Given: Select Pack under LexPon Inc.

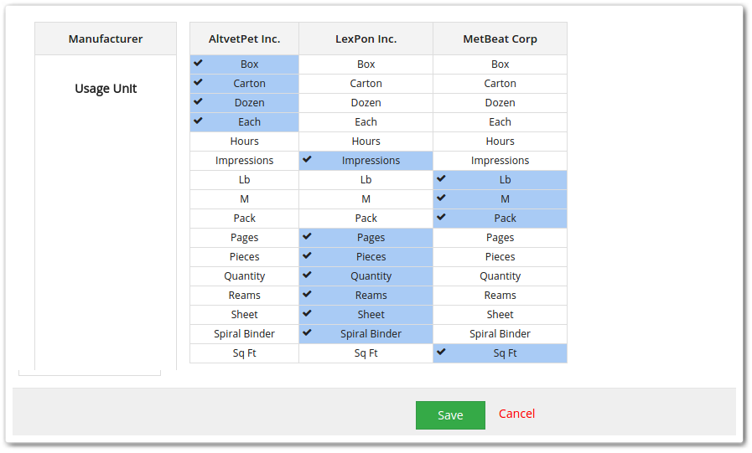Looking at the screenshot, I should coord(366,219).
